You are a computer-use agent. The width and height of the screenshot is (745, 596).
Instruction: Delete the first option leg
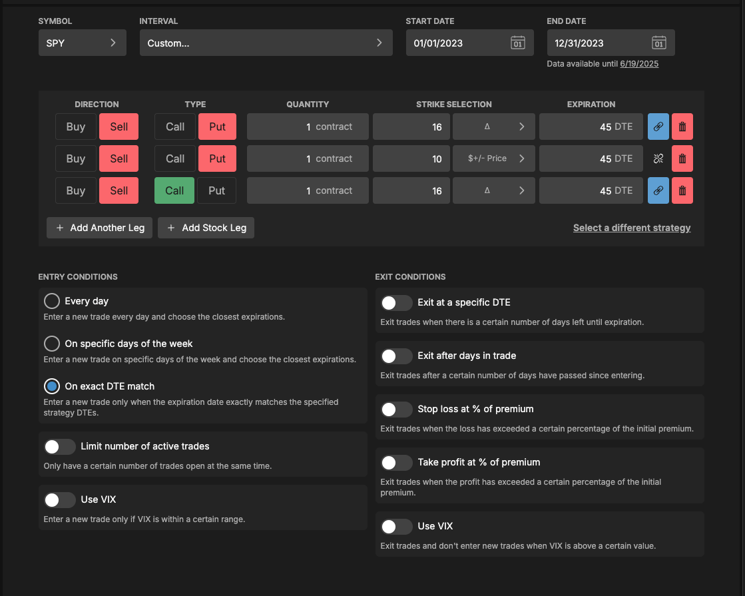coord(682,127)
